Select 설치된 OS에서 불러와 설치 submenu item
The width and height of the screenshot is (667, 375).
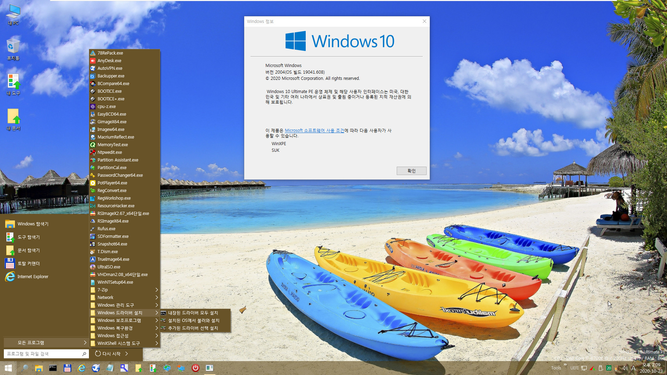click(x=195, y=320)
